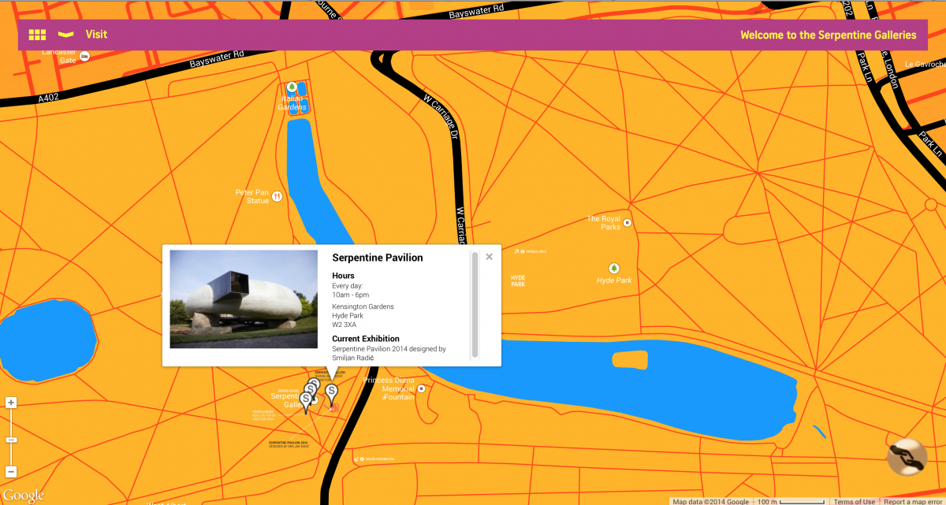Click the "10am - 6pm" opening times

click(x=351, y=295)
